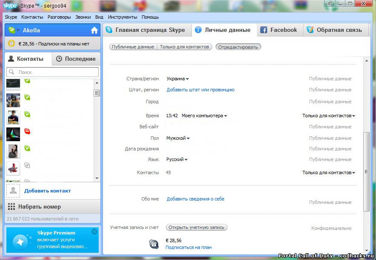Click the Skype logo in title bar
This screenshot has height=260, width=376.
click(x=10, y=6)
